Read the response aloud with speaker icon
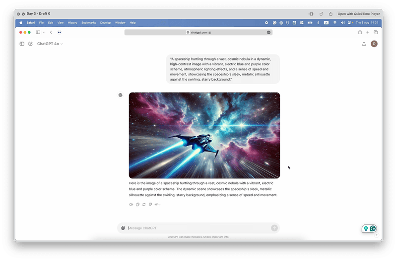This screenshot has height=260, width=397. (131, 205)
